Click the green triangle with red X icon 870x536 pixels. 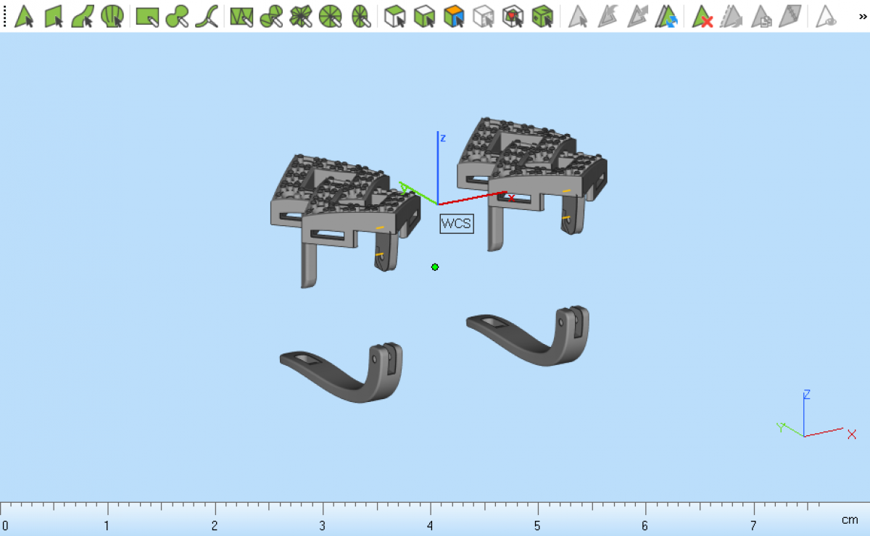pyautogui.click(x=702, y=16)
